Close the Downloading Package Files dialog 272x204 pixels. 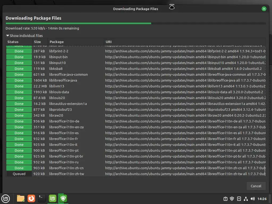[x=264, y=9]
